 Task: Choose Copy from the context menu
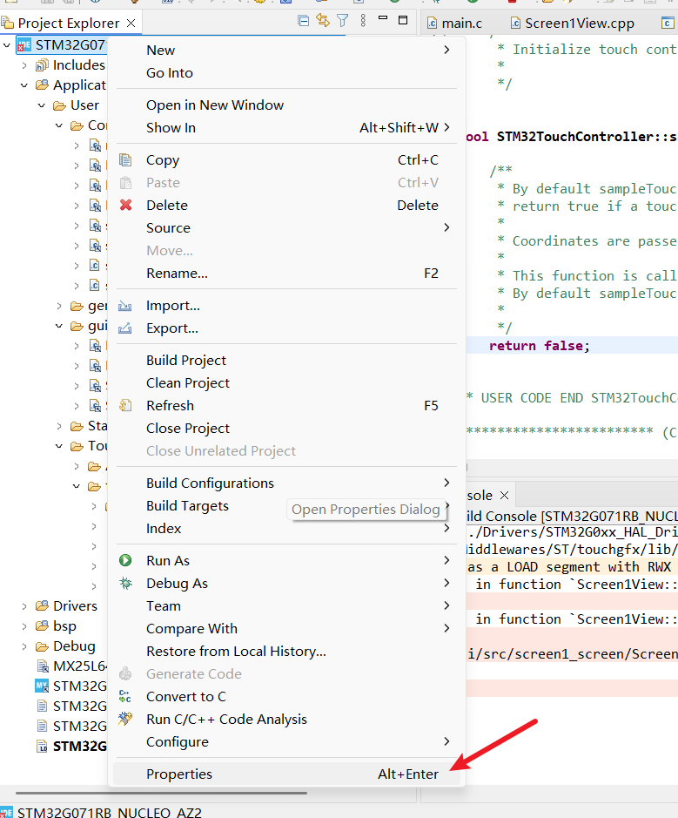click(286, 160)
